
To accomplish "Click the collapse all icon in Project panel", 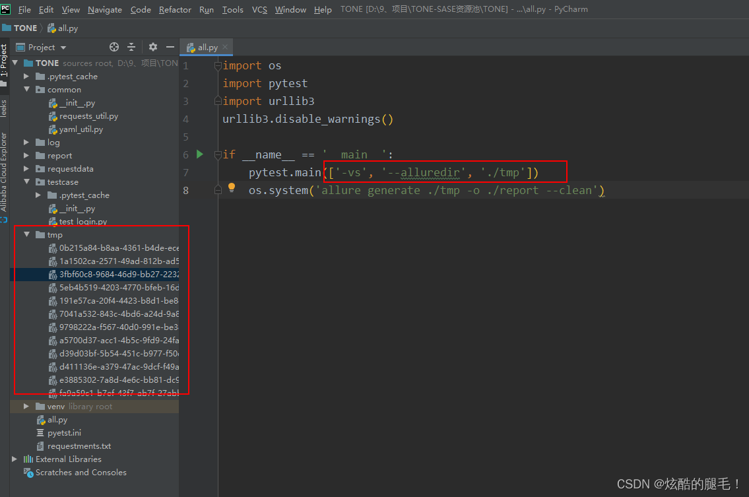I will (x=131, y=47).
